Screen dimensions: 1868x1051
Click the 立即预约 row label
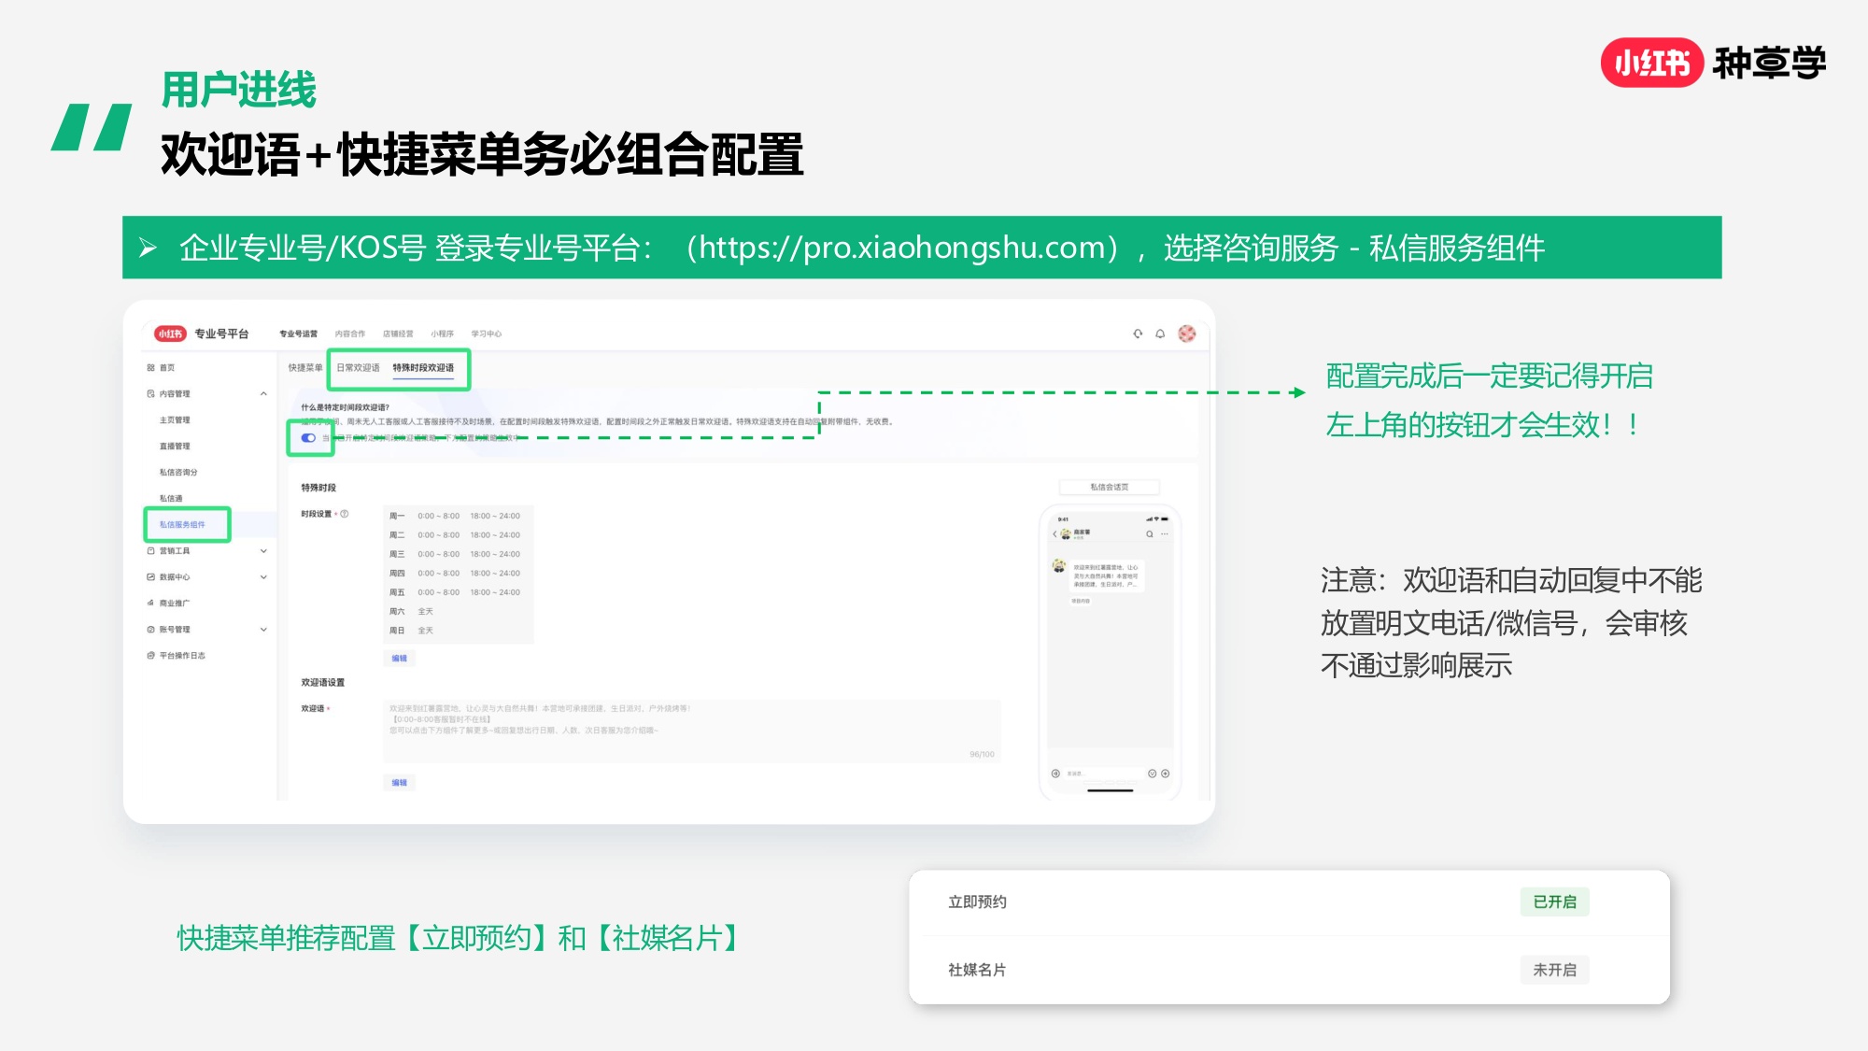click(x=977, y=902)
